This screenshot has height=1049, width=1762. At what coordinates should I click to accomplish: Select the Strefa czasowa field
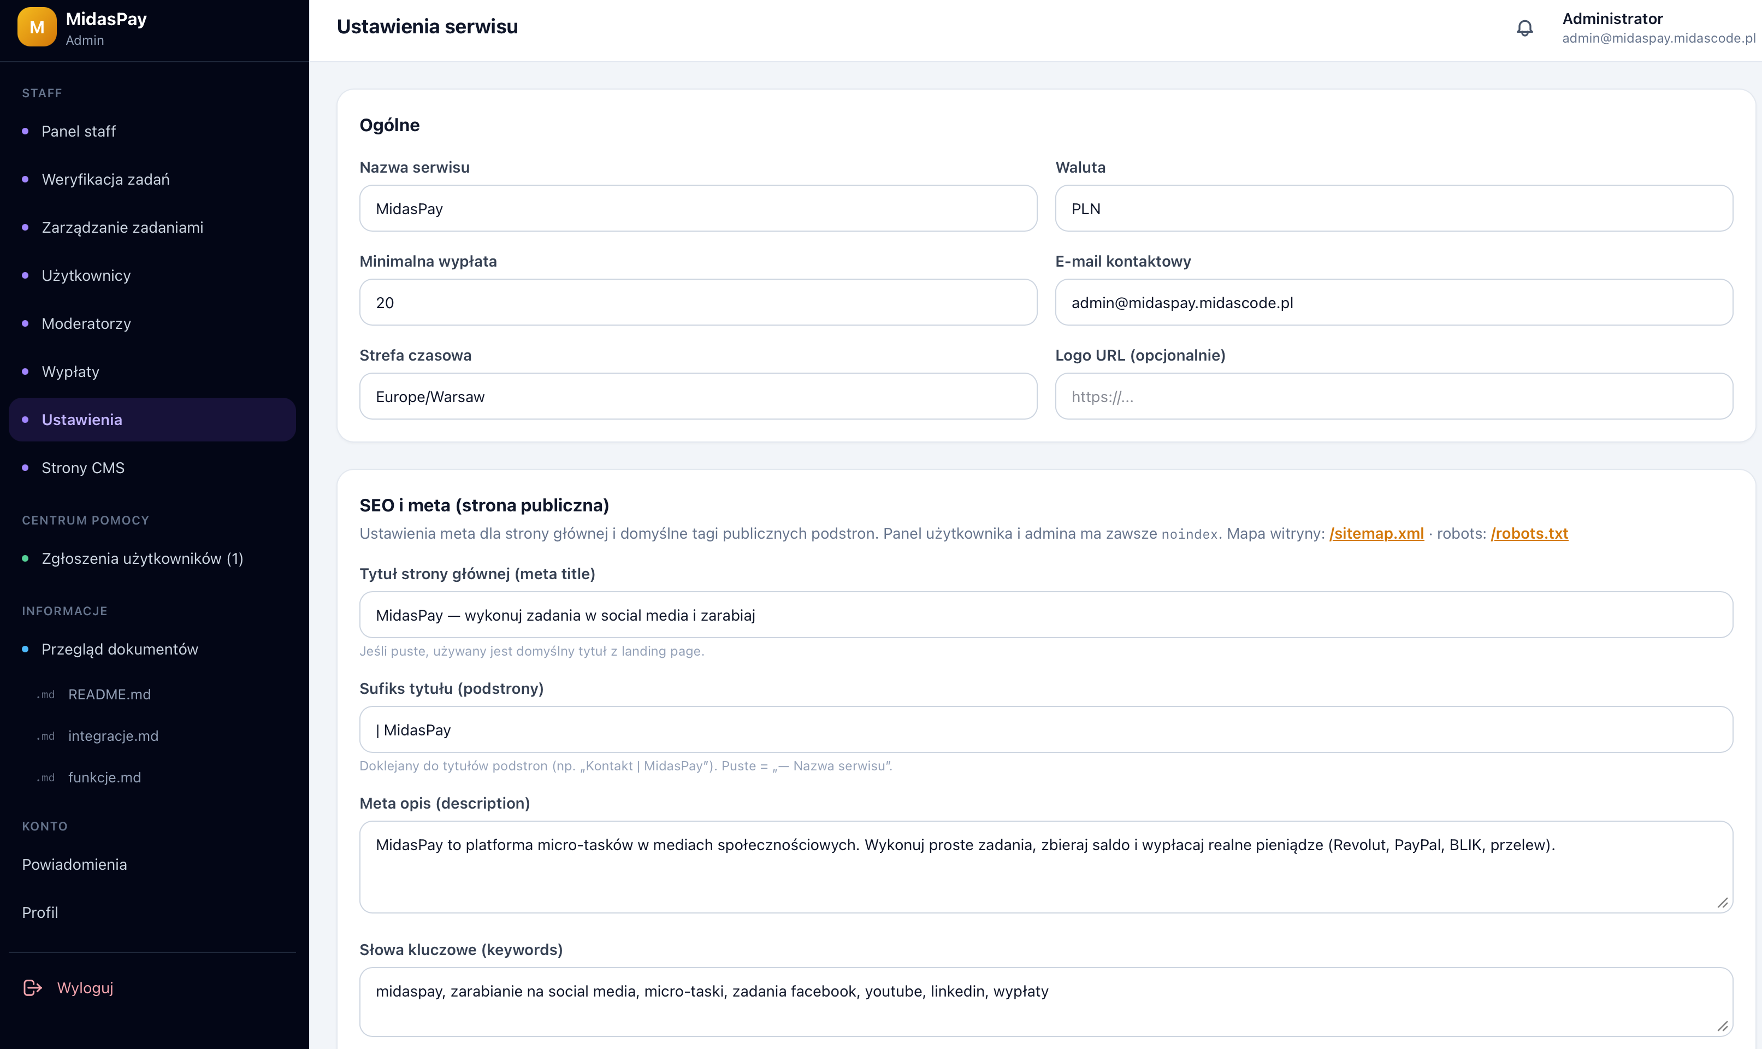[698, 397]
